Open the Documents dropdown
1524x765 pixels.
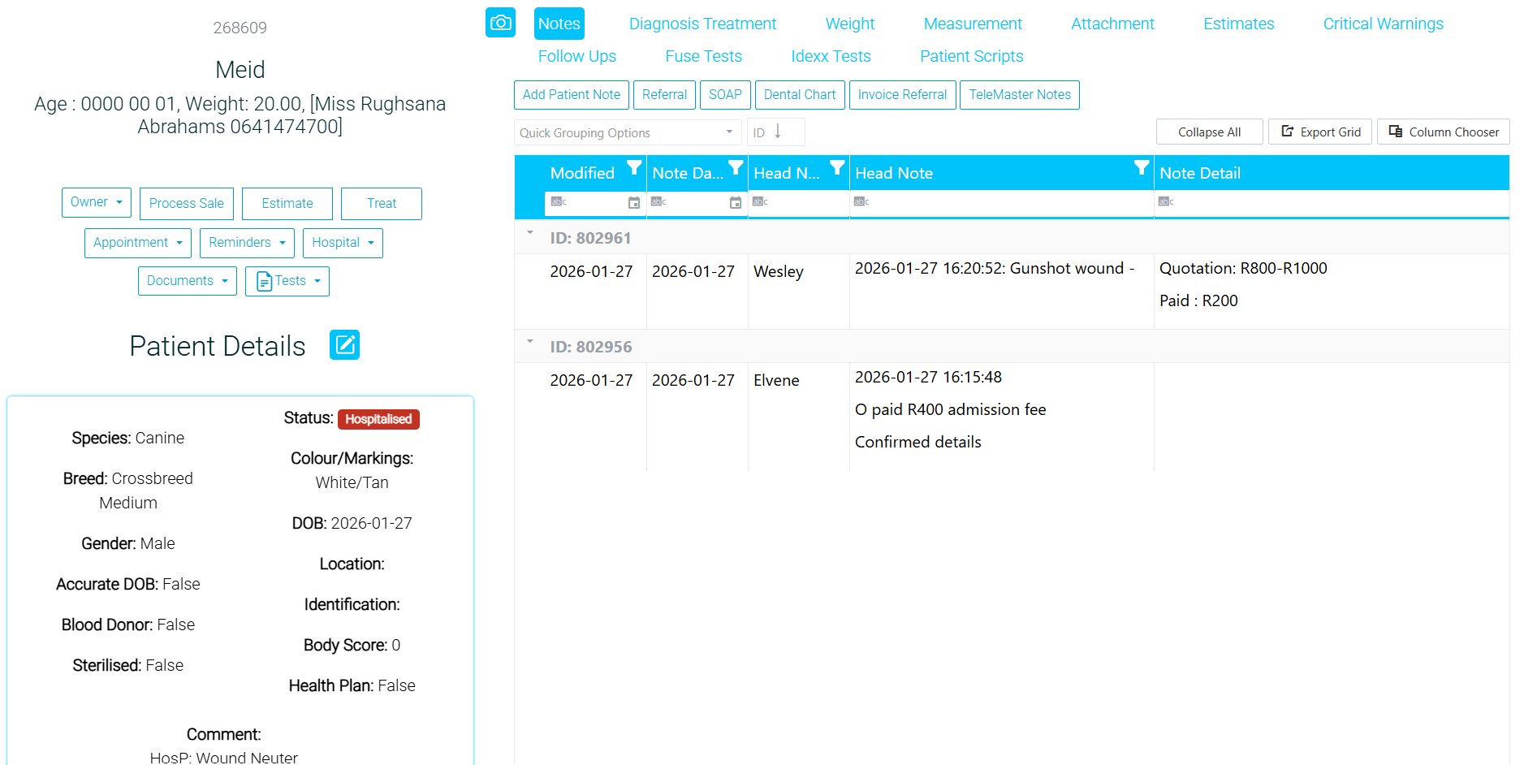pos(188,281)
